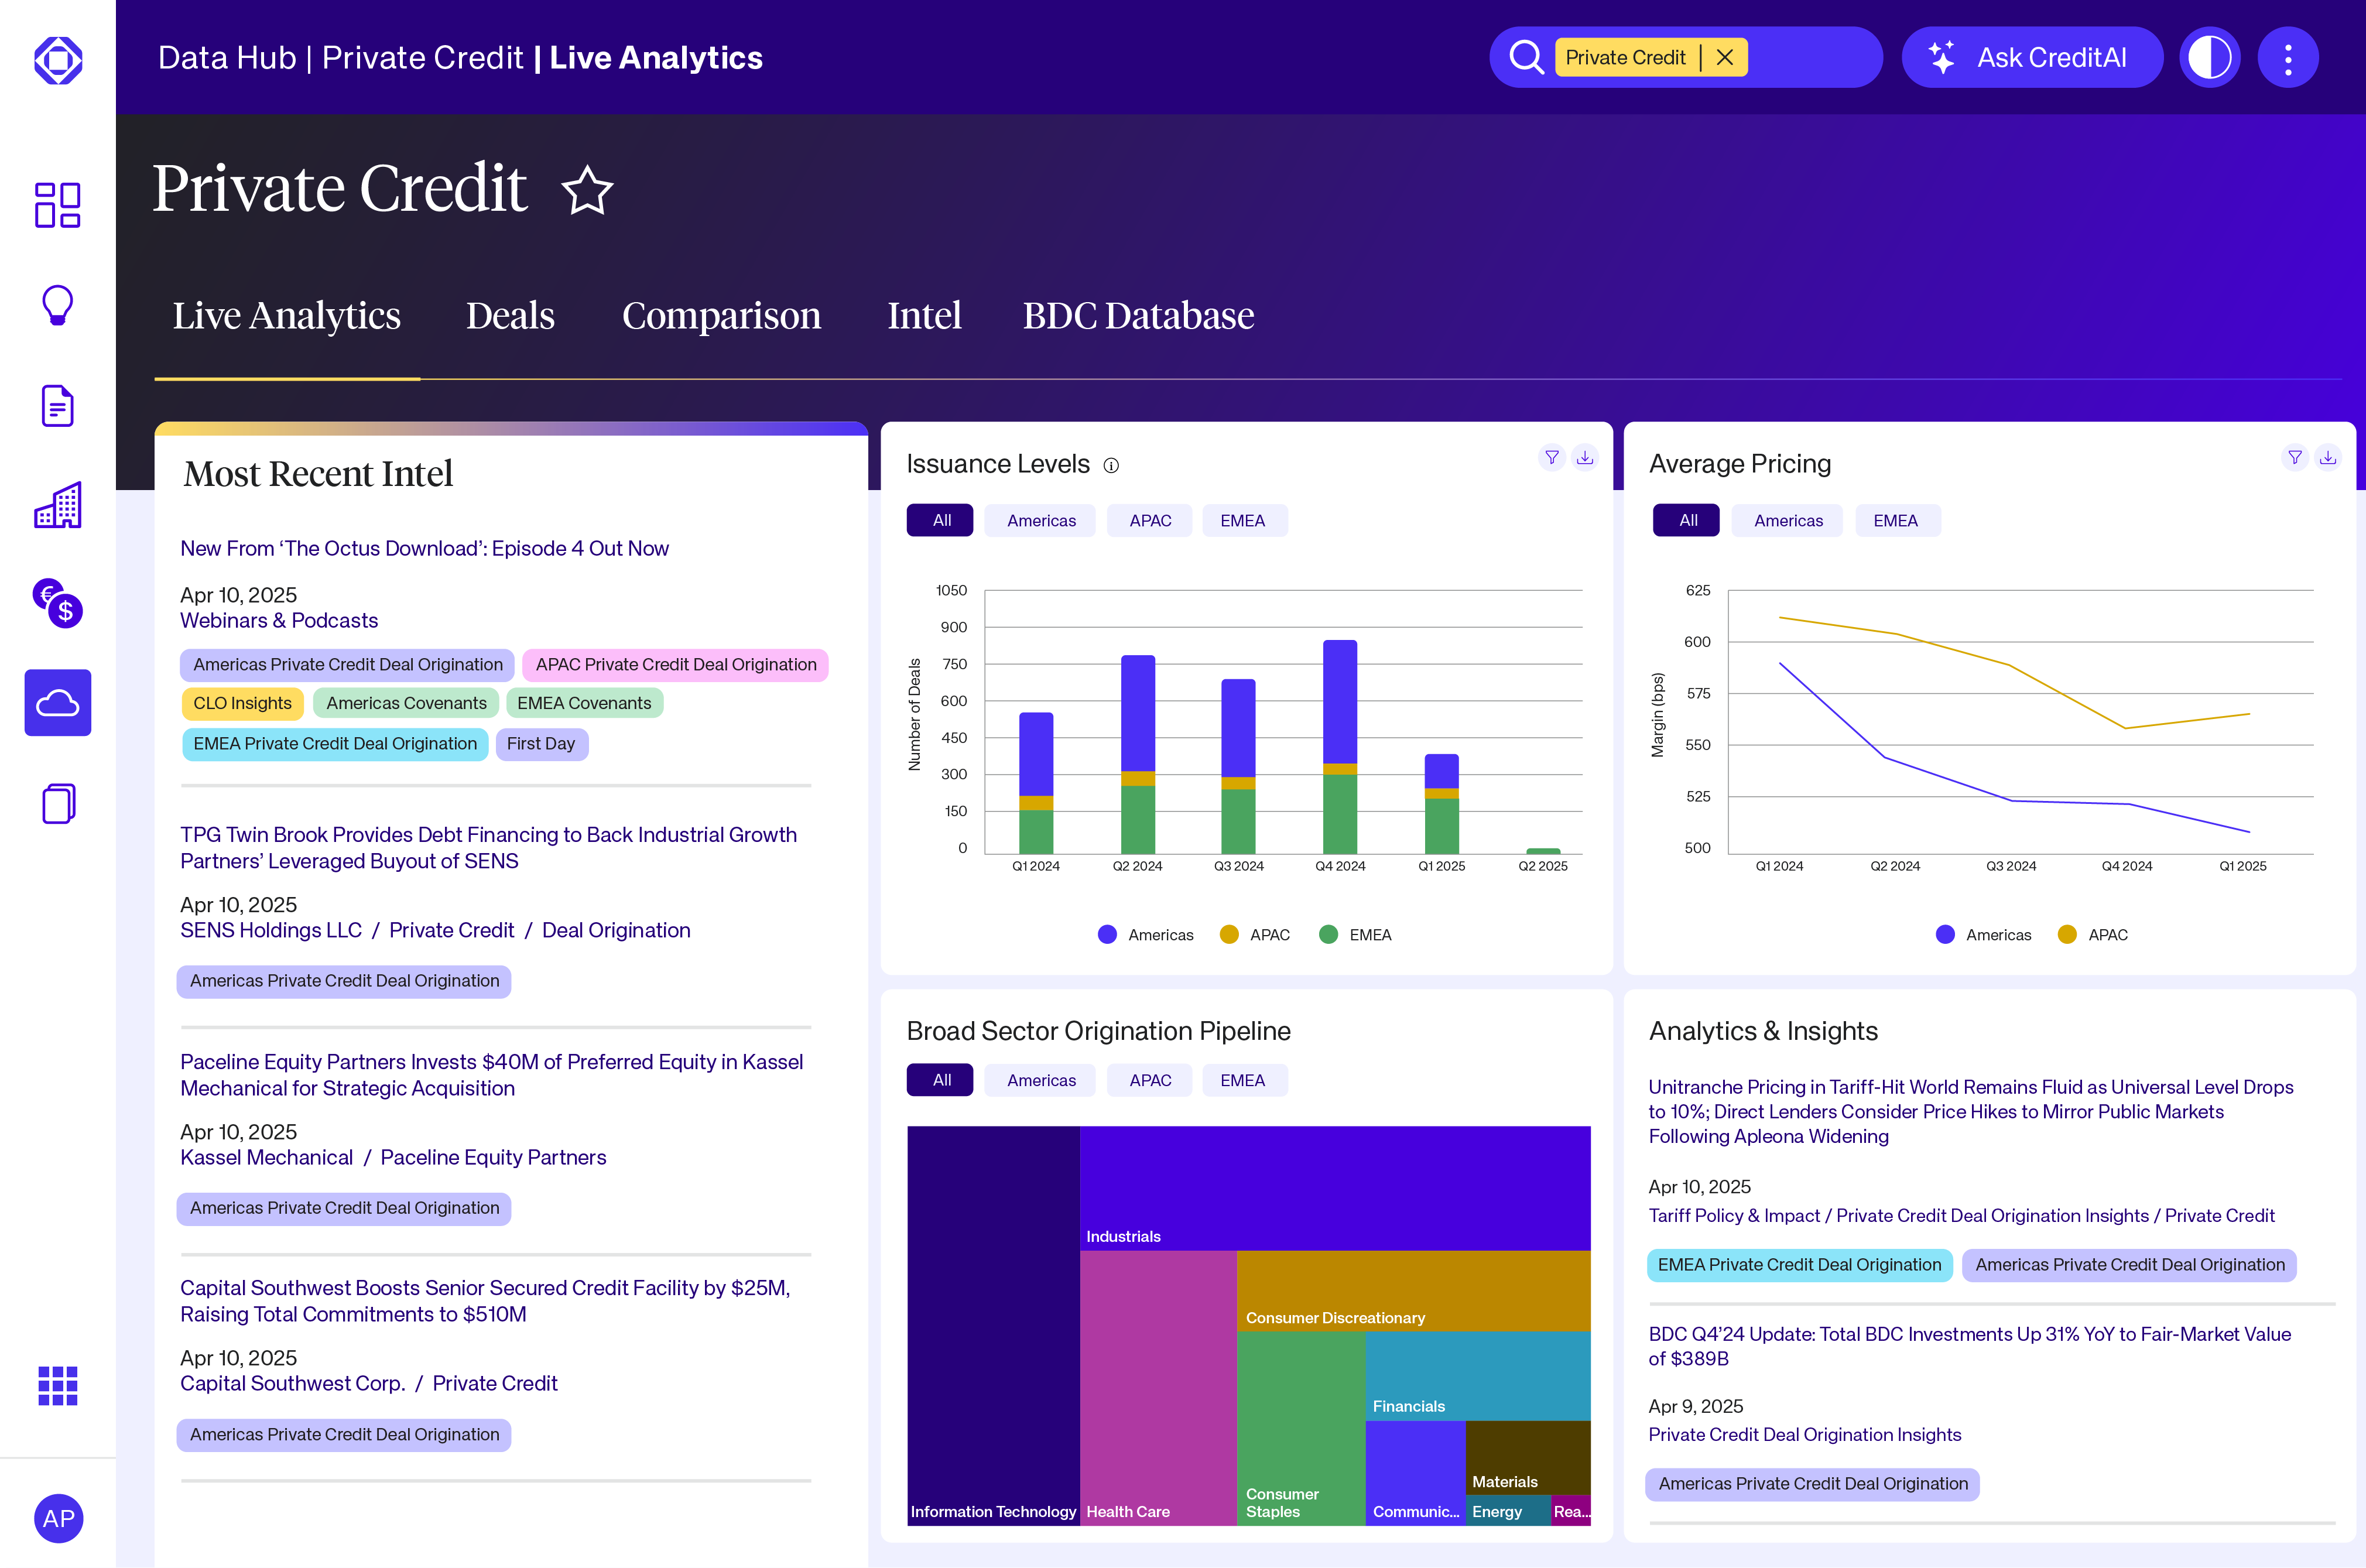This screenshot has height=1568, width=2366.
Task: Select EMEA filter in Average Pricing
Action: pyautogui.click(x=1897, y=520)
